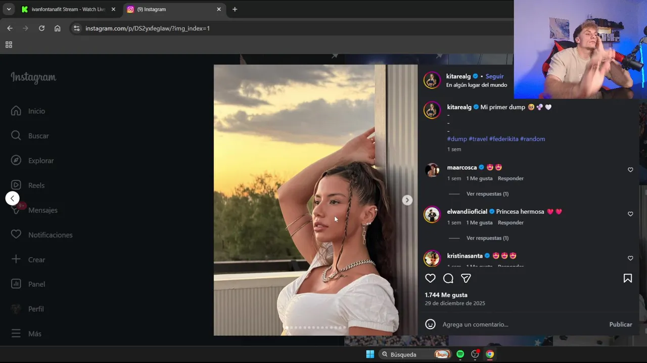Open Notificaciones heart icon
This screenshot has width=647, height=363.
coord(16,234)
